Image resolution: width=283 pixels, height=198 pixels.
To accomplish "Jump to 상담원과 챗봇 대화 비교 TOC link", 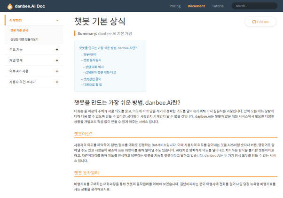I will click(x=101, y=72).
